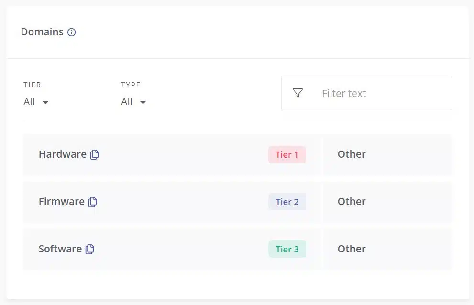Click the funnel filter icon
This screenshot has height=305, width=474.
click(298, 93)
